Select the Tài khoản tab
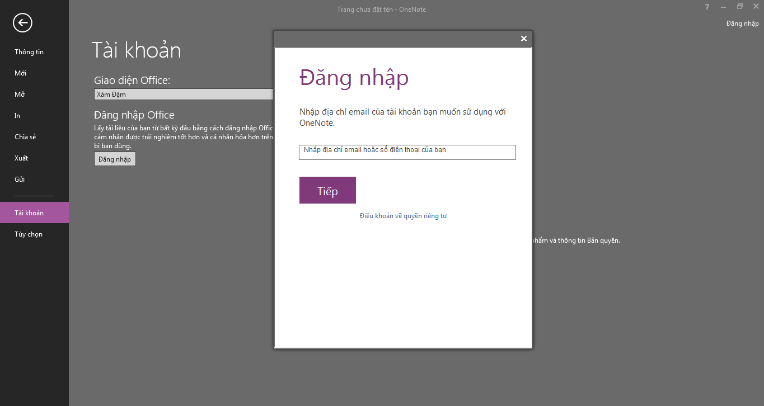 pyautogui.click(x=34, y=213)
